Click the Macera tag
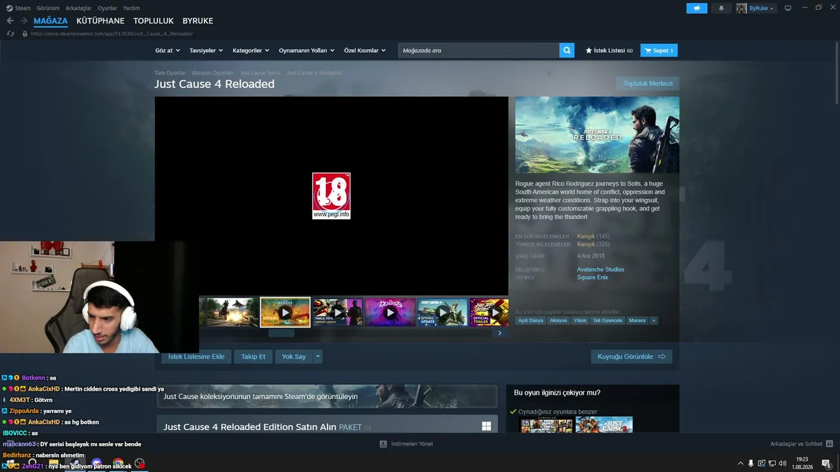840x472 pixels. point(637,321)
